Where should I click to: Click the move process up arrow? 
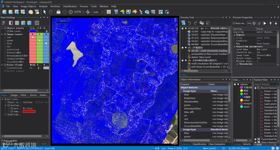click(270, 23)
